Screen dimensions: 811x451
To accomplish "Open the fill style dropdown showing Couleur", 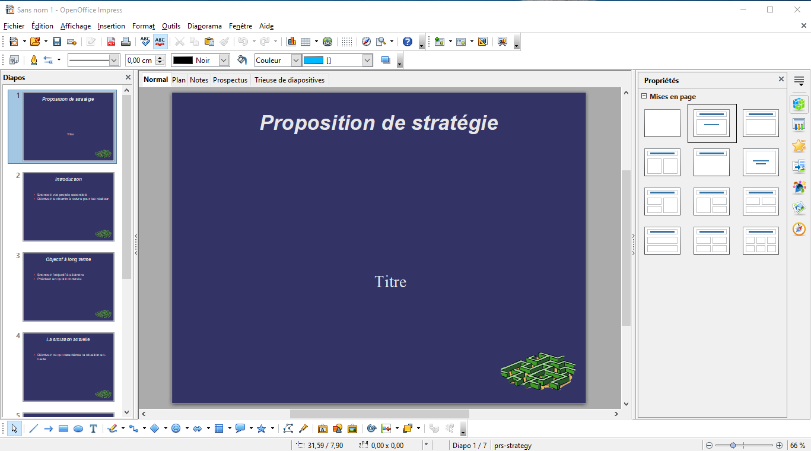I will tap(295, 60).
